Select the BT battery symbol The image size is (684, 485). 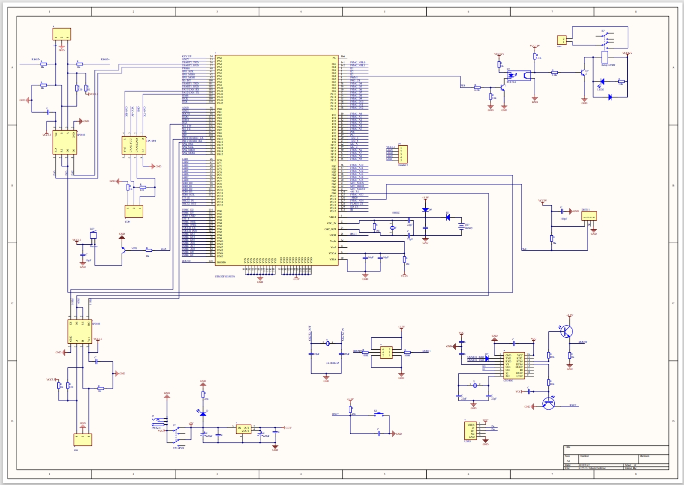click(x=461, y=227)
